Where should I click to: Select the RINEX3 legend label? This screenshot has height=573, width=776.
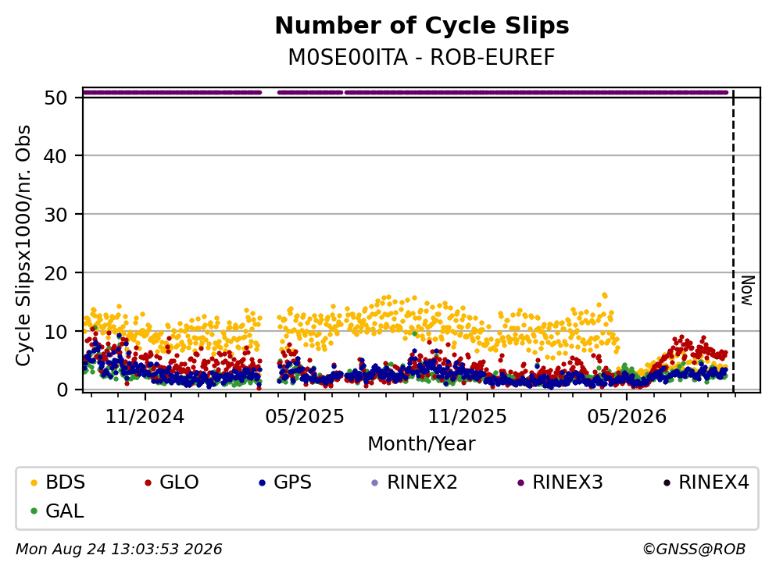567,482
